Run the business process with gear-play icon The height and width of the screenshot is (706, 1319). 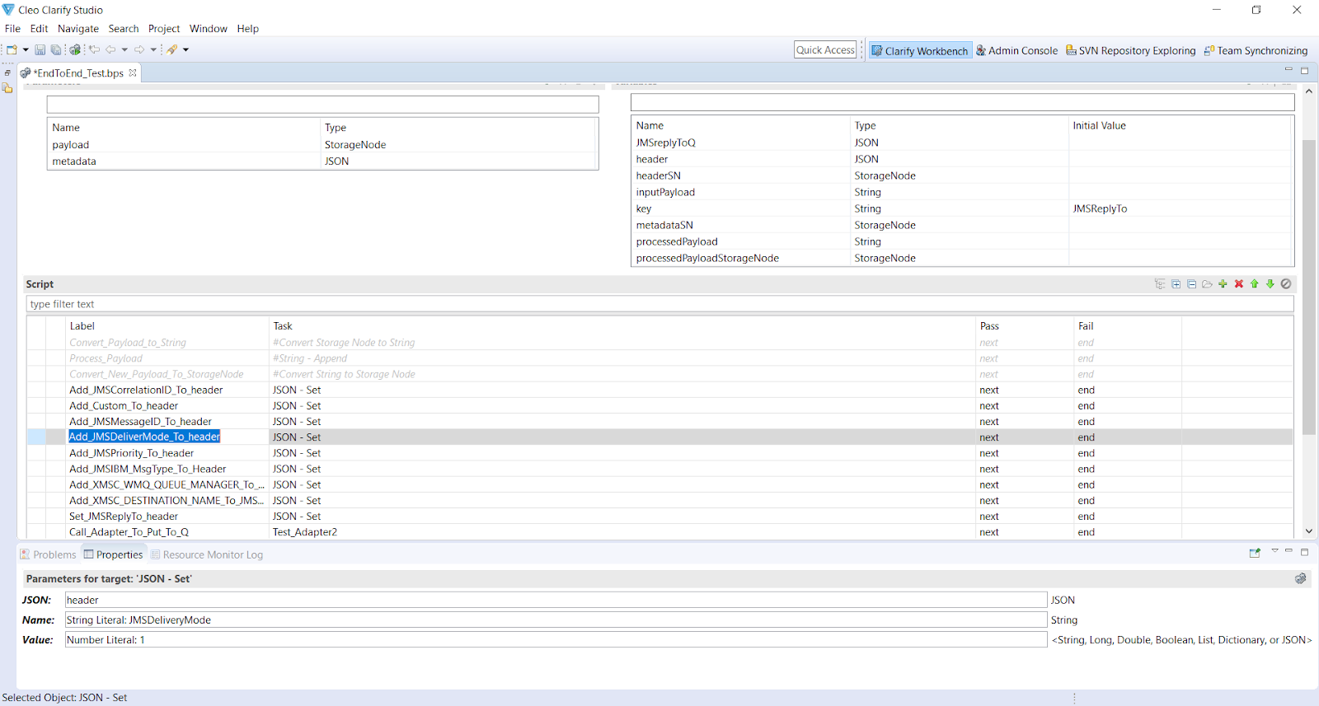pos(75,49)
